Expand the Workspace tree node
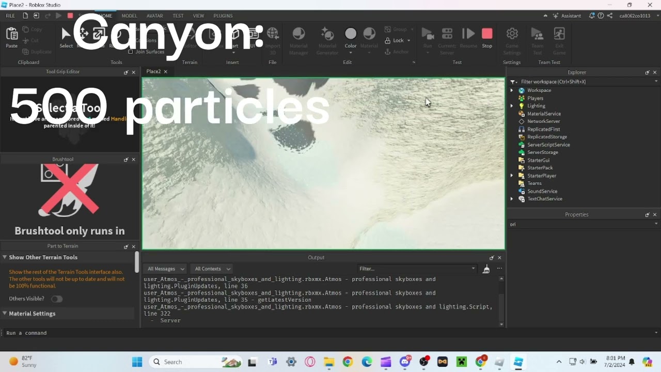Screen dimensions: 661x372 point(512,90)
